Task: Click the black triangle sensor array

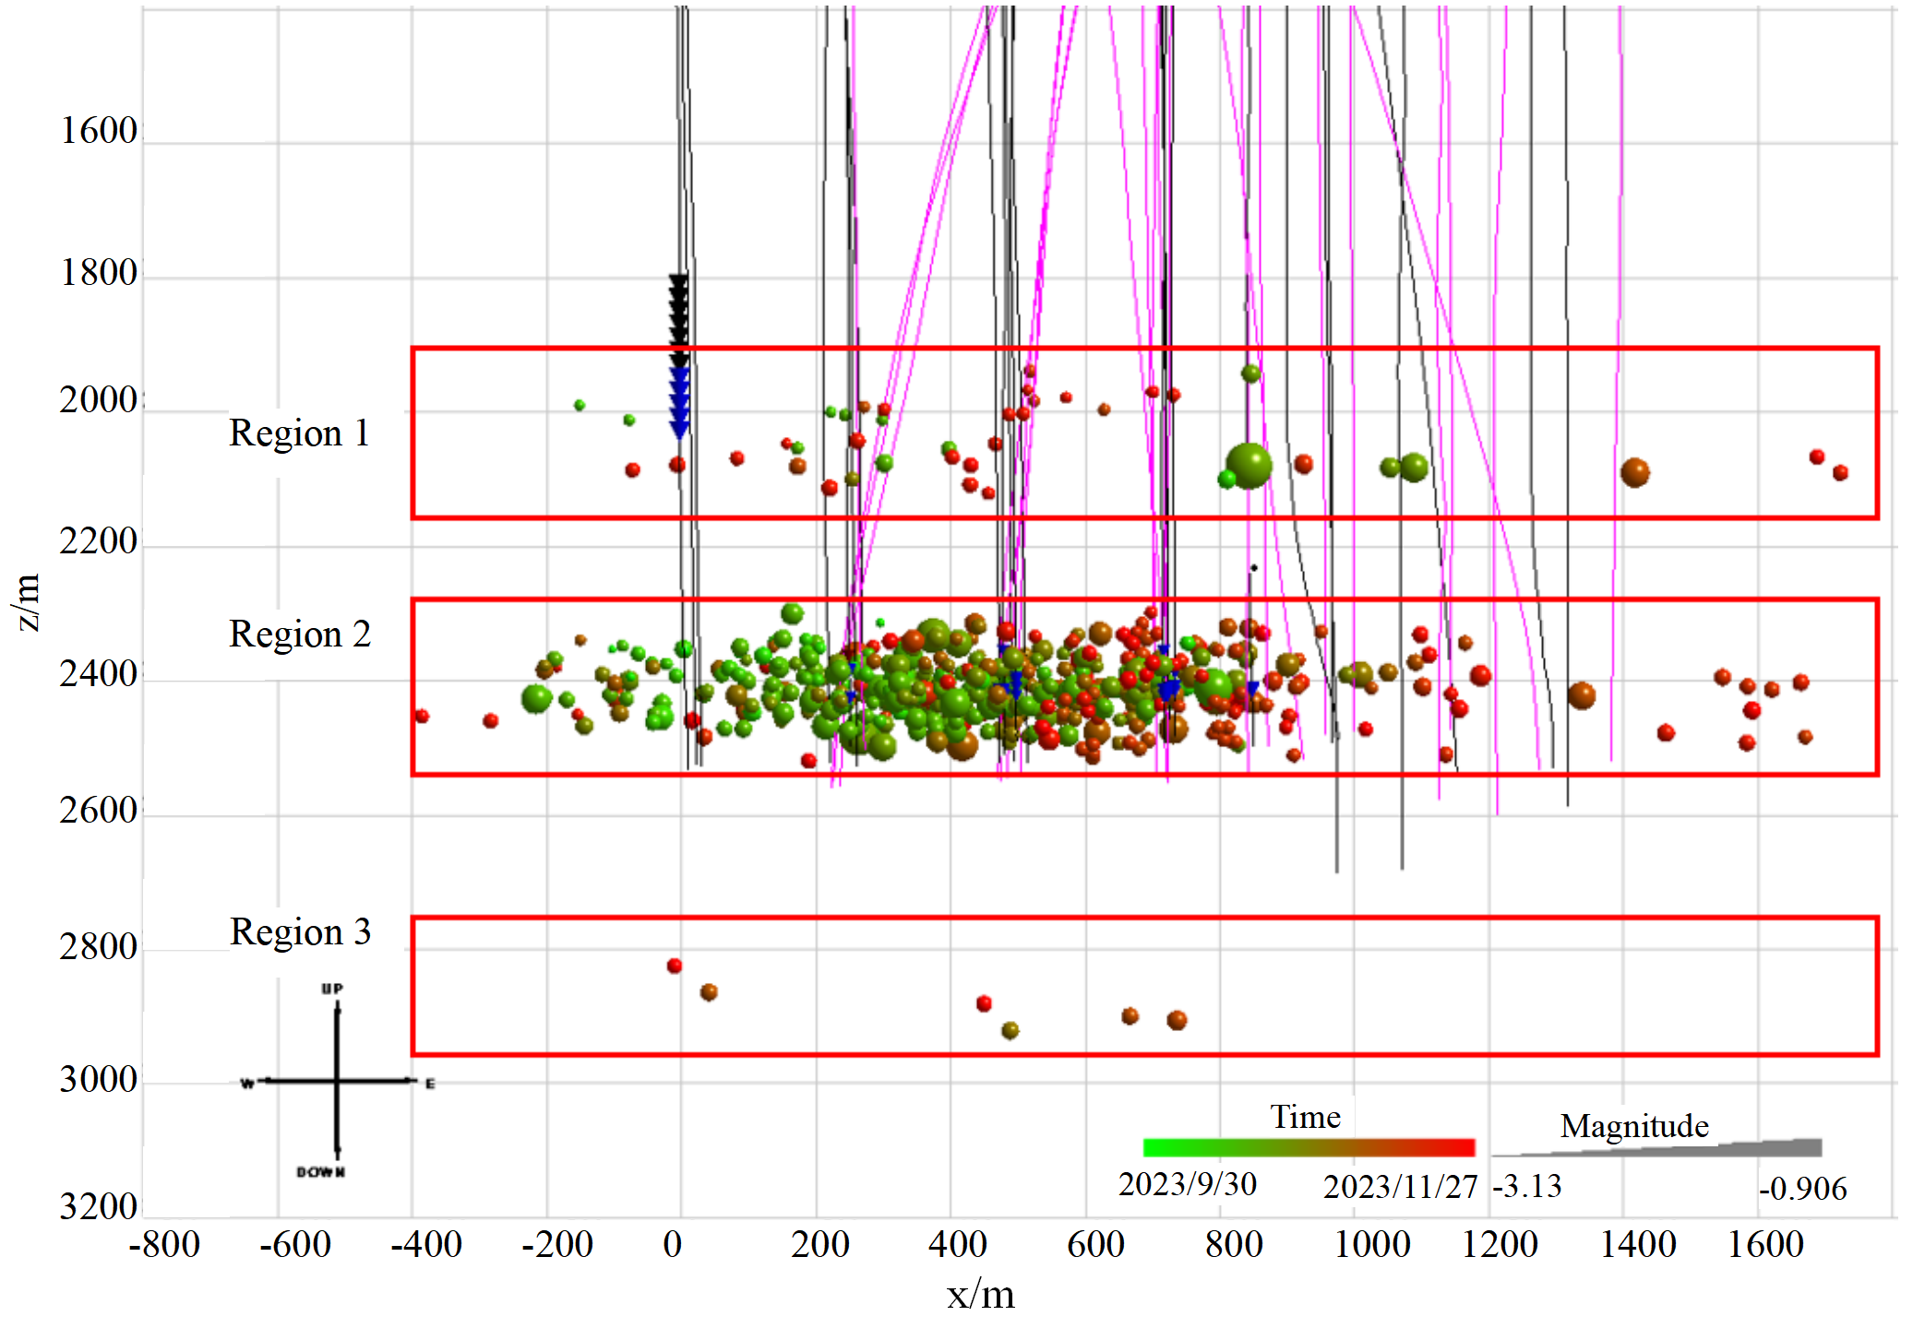Action: pos(678,318)
